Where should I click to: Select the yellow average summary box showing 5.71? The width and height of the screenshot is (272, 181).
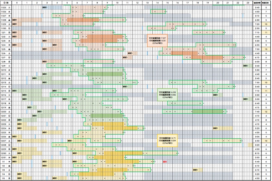(x=169, y=141)
